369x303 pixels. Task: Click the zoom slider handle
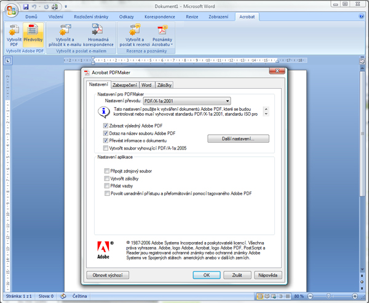click(x=328, y=296)
